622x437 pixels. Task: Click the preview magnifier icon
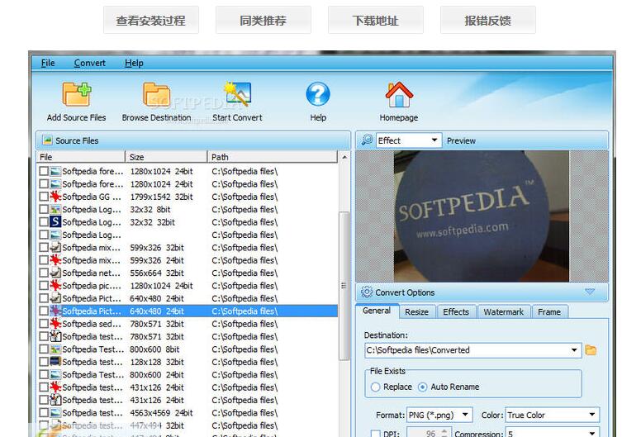click(368, 140)
